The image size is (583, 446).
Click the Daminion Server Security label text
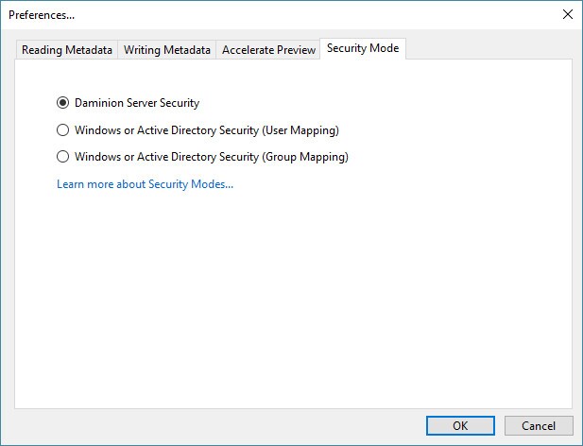coord(137,103)
